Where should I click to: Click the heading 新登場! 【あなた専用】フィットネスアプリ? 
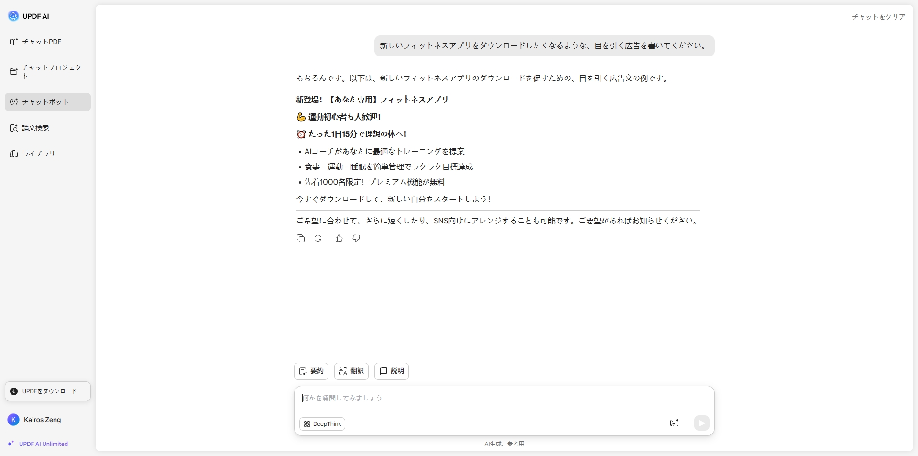[372, 100]
